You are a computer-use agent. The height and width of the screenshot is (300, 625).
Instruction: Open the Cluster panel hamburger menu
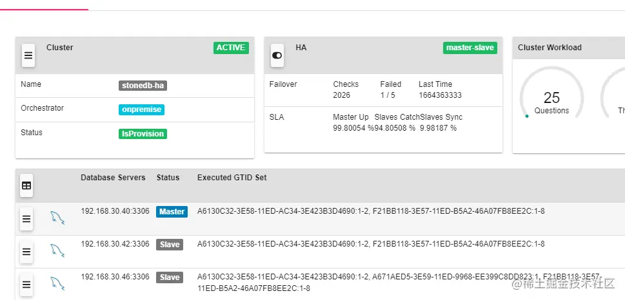(28, 55)
